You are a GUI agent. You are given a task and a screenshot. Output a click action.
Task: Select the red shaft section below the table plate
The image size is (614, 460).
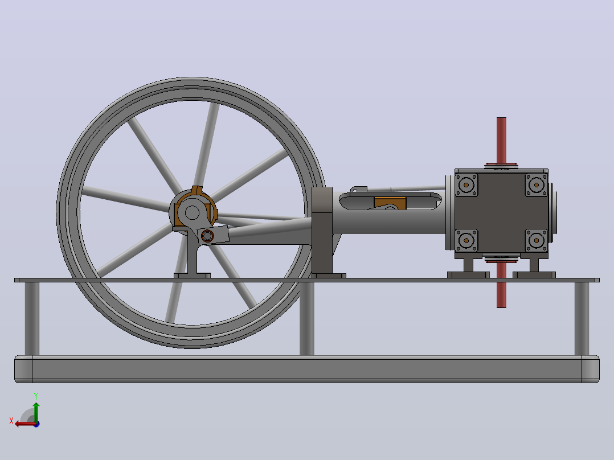point(501,295)
